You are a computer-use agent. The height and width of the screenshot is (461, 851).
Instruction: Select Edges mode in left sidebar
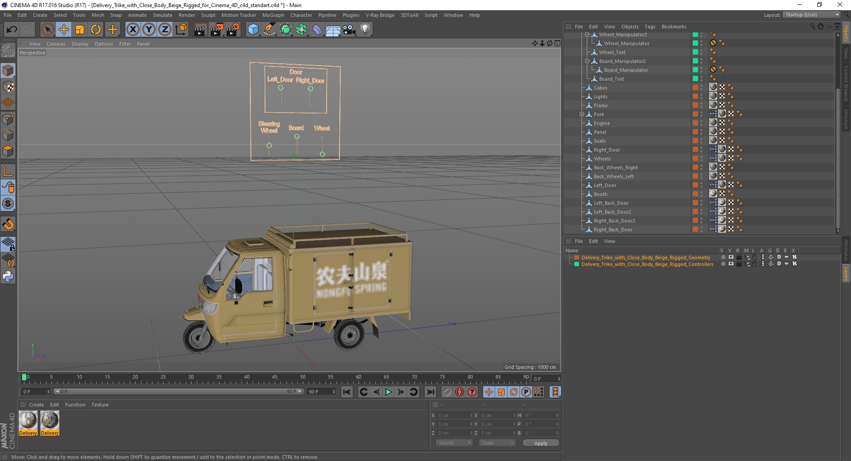(x=8, y=135)
